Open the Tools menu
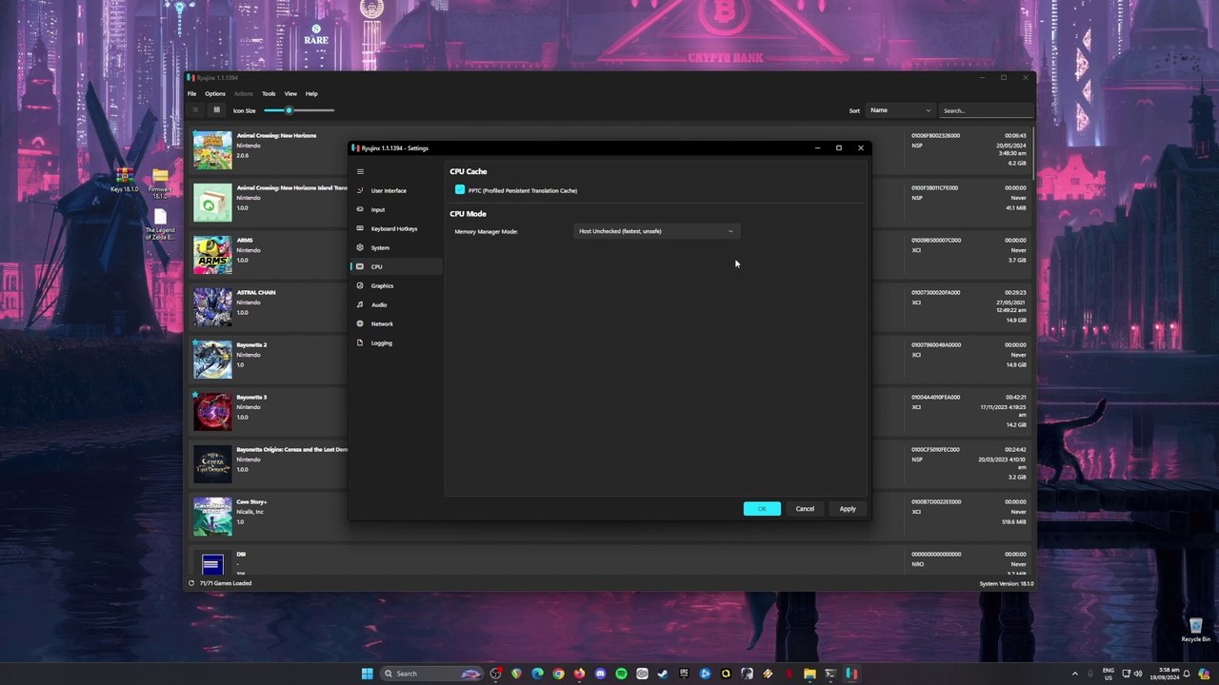The image size is (1219, 685). tap(269, 93)
